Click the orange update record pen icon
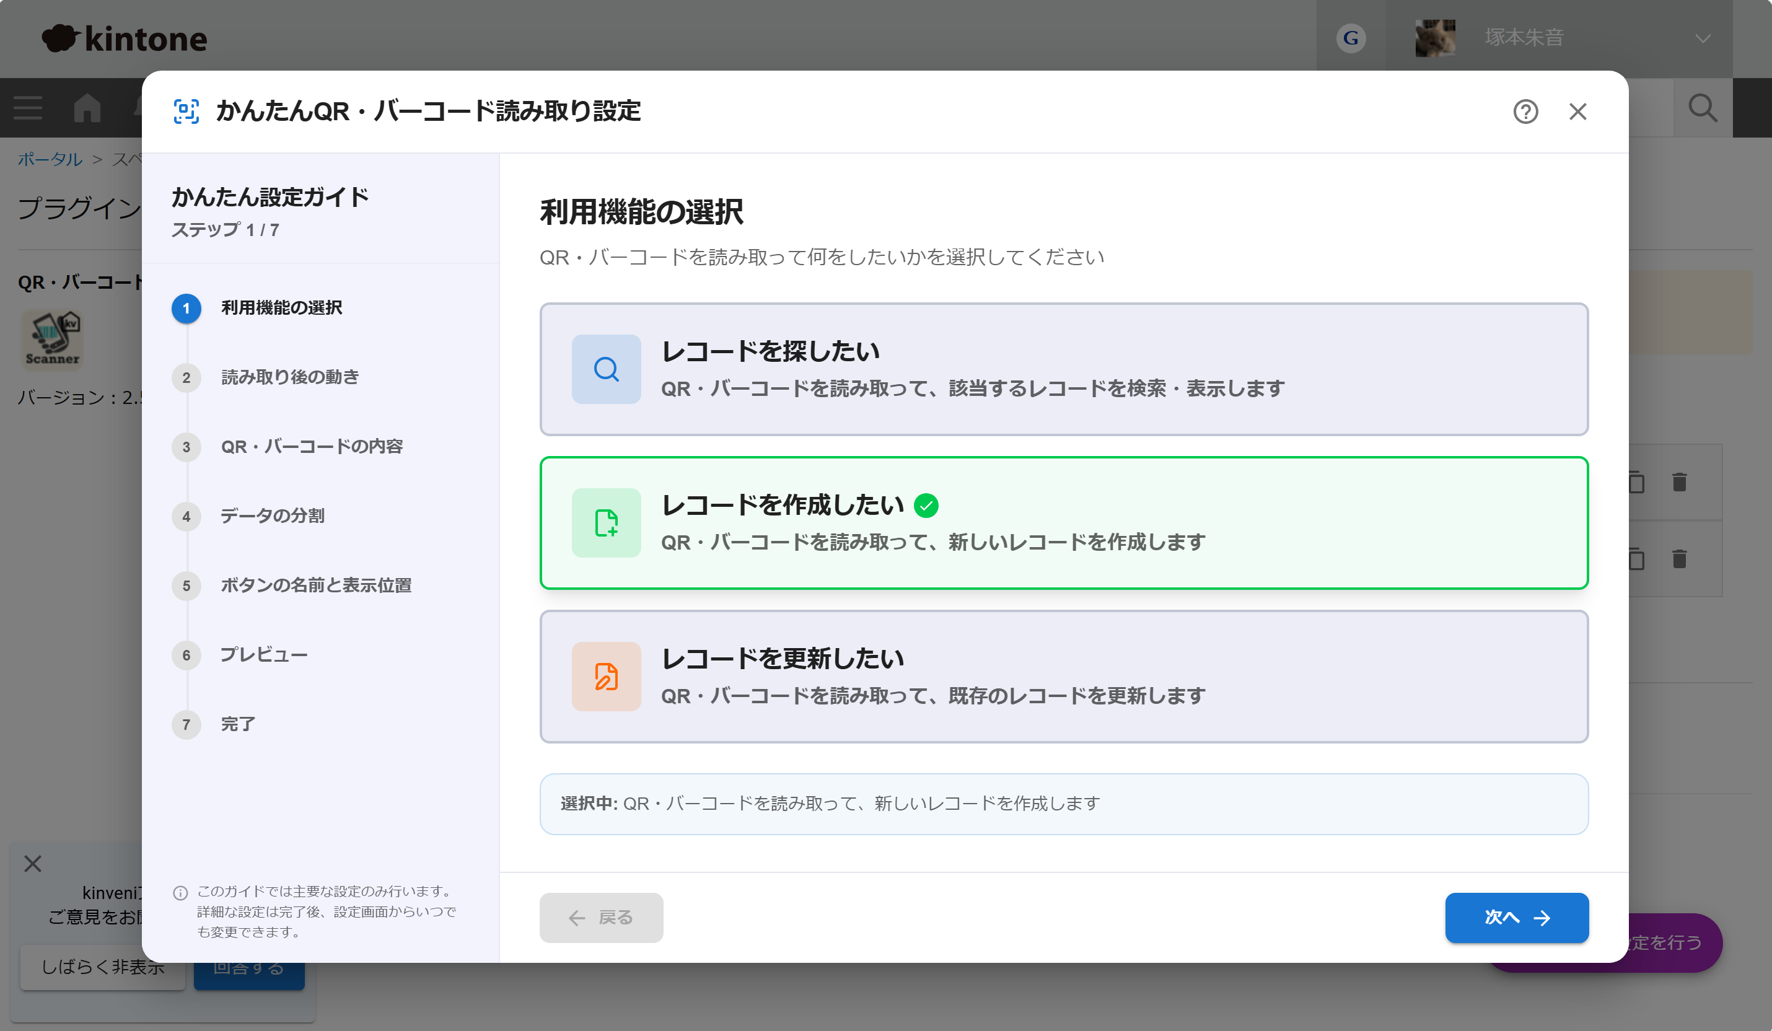 coord(606,676)
